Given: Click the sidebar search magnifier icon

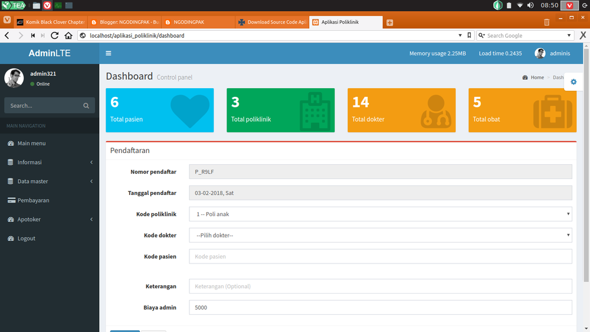Looking at the screenshot, I should (86, 106).
